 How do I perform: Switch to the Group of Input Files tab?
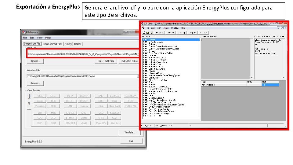(x=52, y=44)
